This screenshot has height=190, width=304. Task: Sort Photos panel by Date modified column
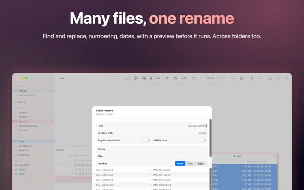pos(81,156)
